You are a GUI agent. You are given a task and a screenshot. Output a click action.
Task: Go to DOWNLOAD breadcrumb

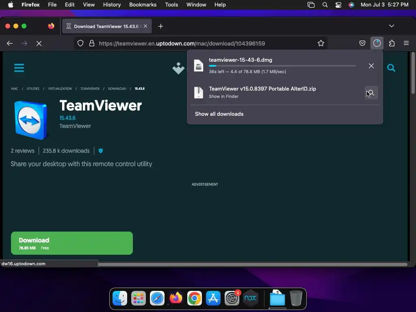point(117,89)
